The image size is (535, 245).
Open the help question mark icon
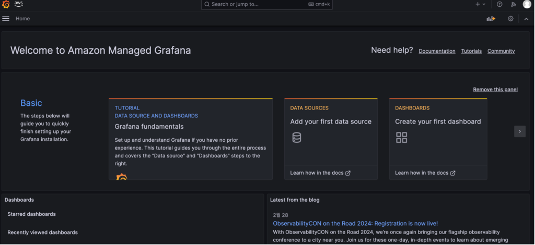point(499,4)
